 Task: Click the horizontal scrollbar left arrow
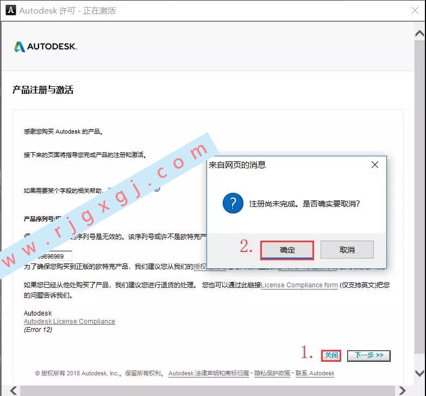point(14,391)
